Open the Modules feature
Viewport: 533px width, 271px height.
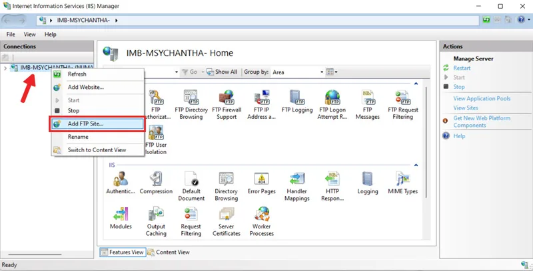coord(121,218)
